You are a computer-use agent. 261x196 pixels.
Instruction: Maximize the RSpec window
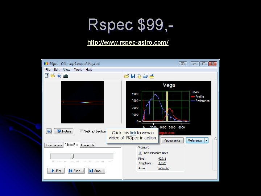(204, 64)
